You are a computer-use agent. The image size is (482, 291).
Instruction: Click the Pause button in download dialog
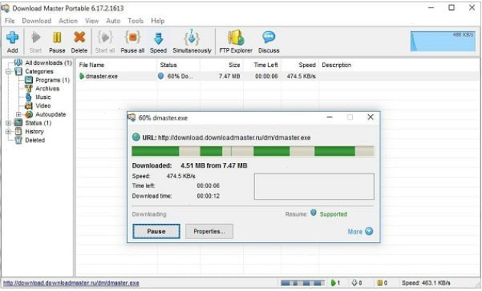click(156, 232)
